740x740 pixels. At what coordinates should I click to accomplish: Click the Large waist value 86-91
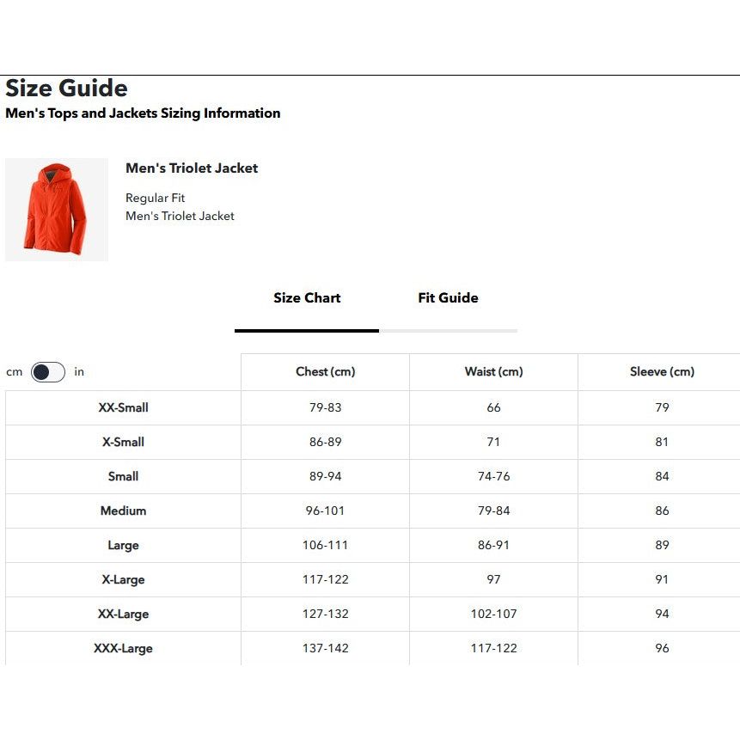click(493, 546)
